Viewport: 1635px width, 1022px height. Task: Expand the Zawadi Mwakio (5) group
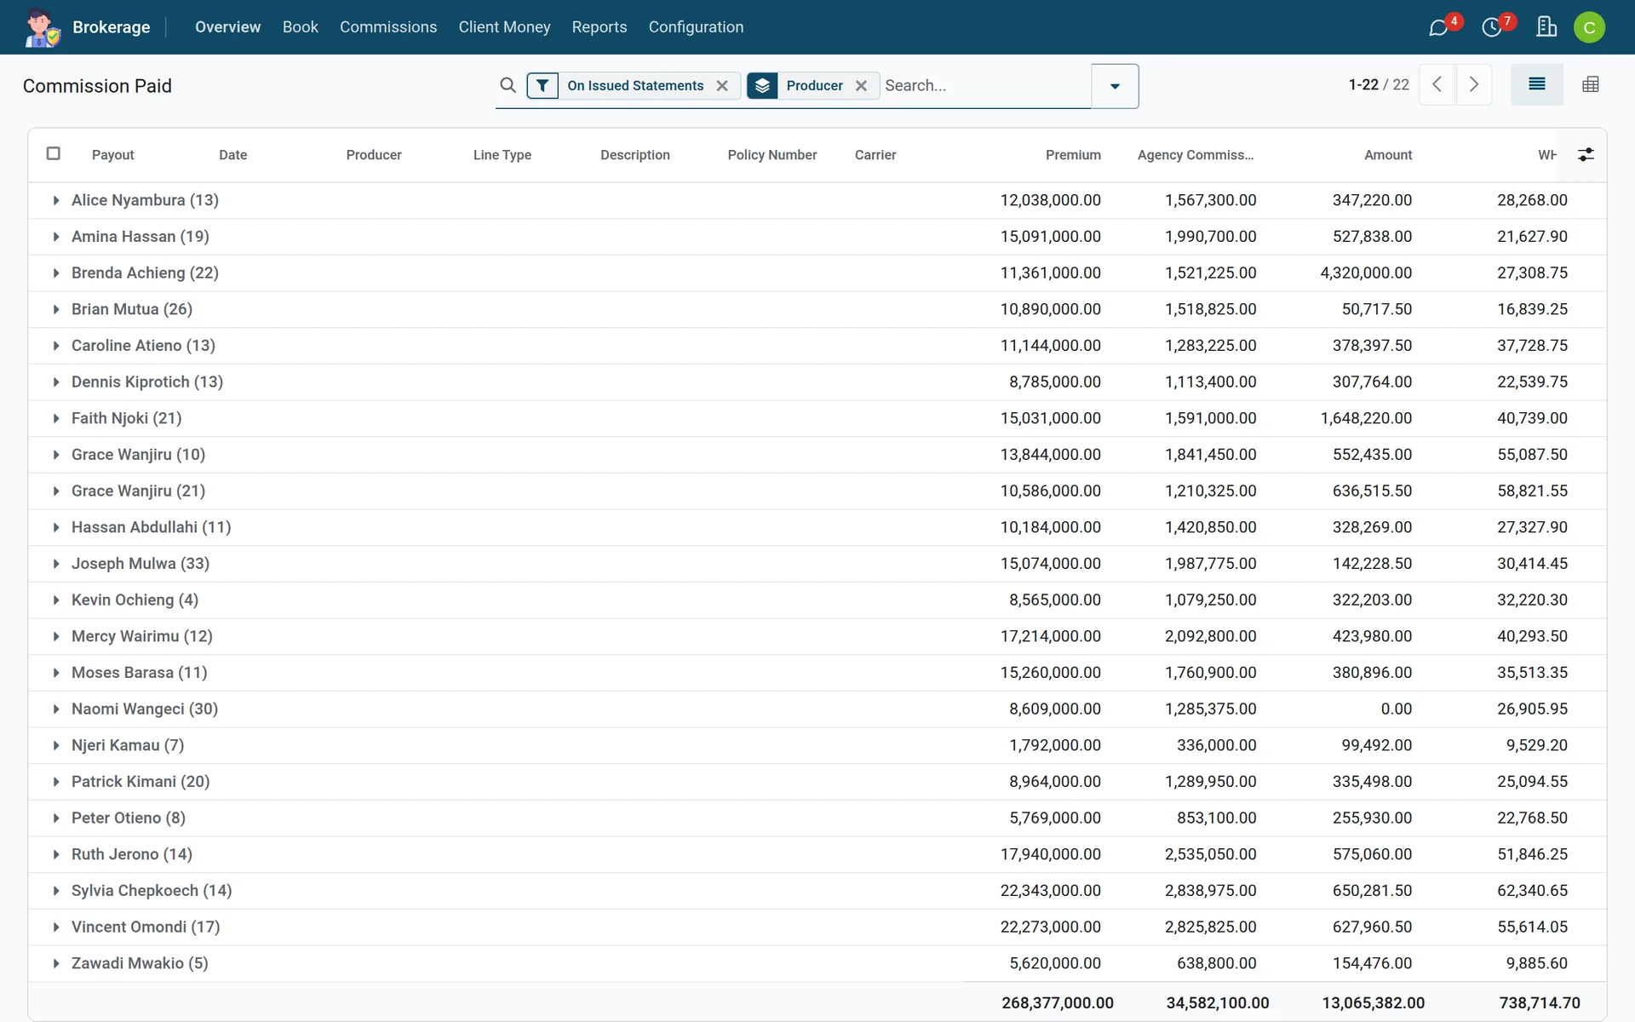[56, 963]
